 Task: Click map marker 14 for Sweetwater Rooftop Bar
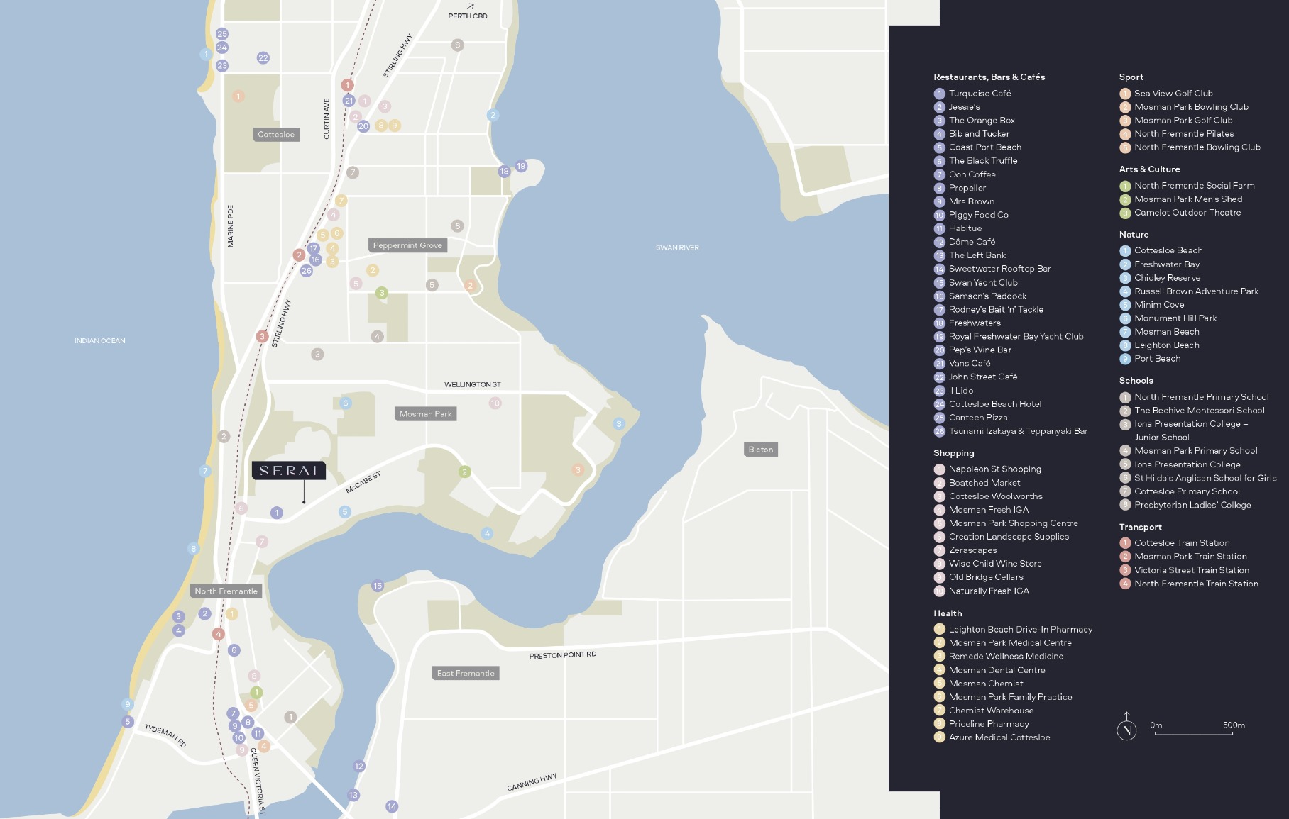392,806
